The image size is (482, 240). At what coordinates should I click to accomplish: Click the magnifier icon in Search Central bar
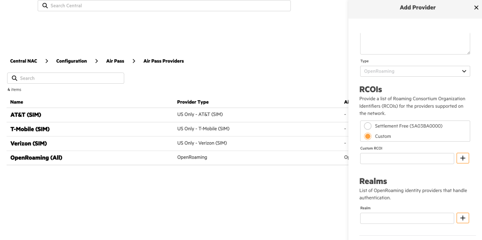coord(45,6)
